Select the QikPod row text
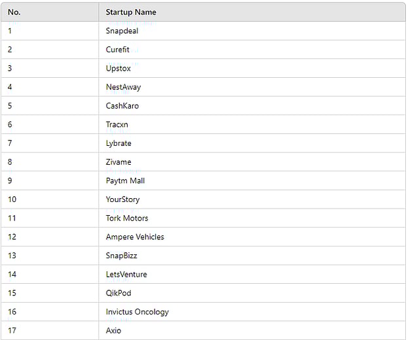The image size is (419, 340). click(x=118, y=294)
